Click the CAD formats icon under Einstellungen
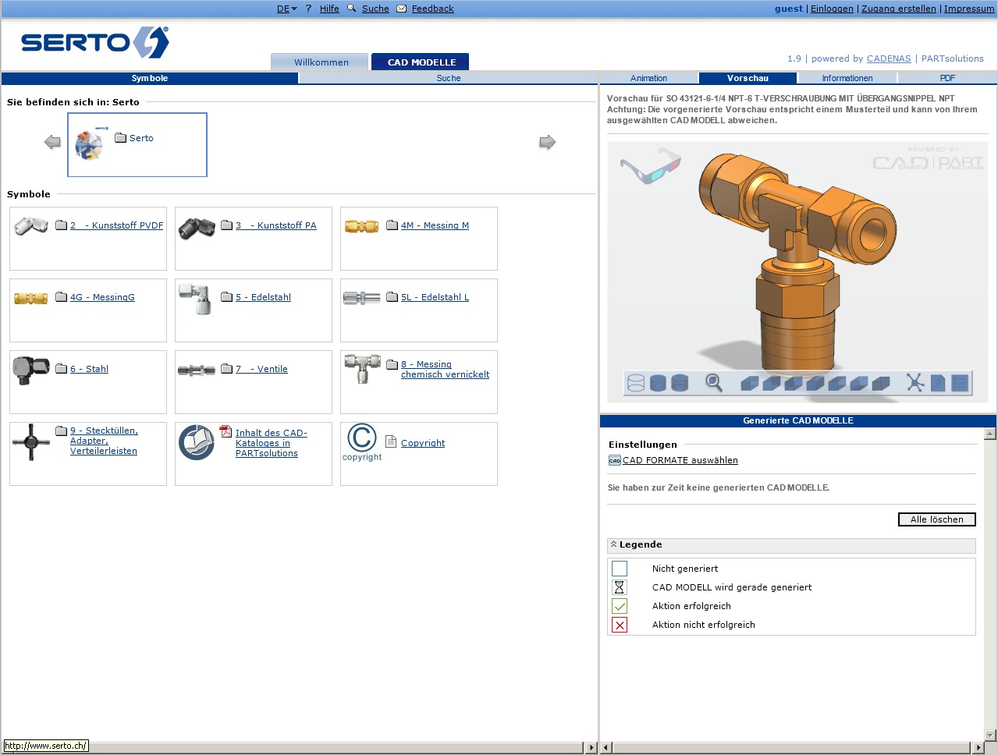The width and height of the screenshot is (998, 755). (614, 461)
